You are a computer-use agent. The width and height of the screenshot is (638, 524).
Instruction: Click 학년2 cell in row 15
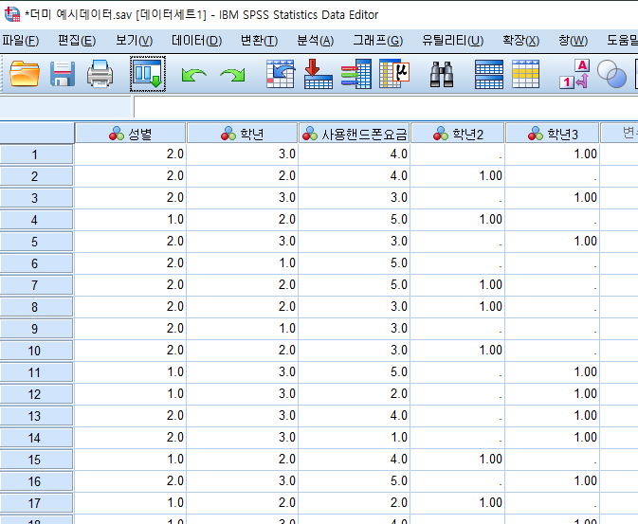458,460
